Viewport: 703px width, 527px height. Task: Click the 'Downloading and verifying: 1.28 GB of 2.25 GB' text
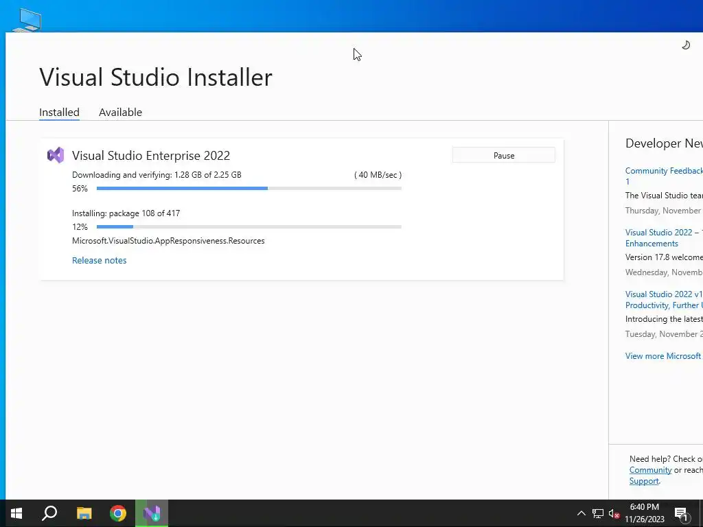[x=157, y=175]
